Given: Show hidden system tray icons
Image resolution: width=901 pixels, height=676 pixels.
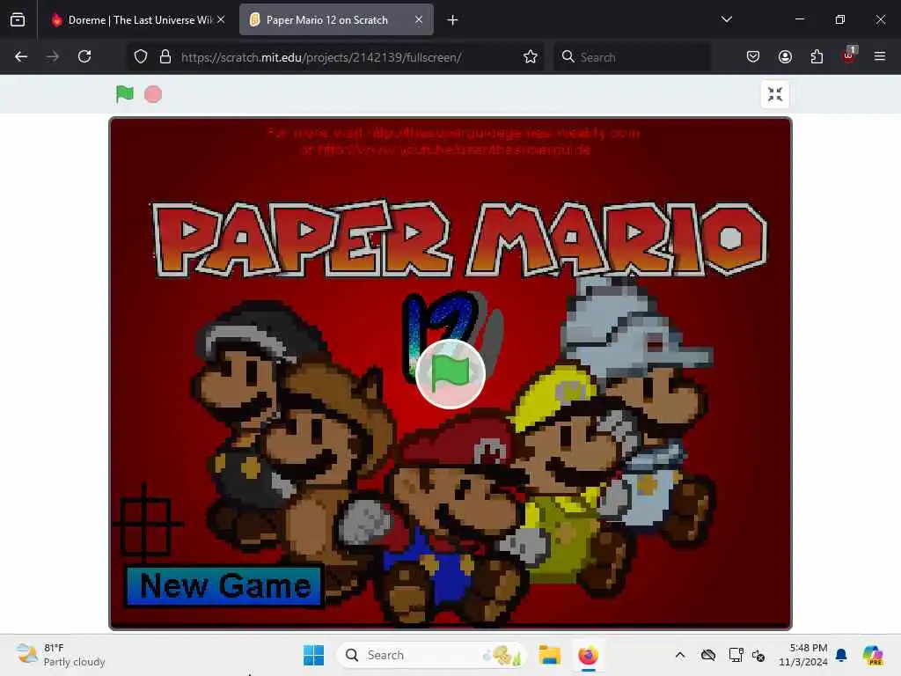Looking at the screenshot, I should click(680, 655).
